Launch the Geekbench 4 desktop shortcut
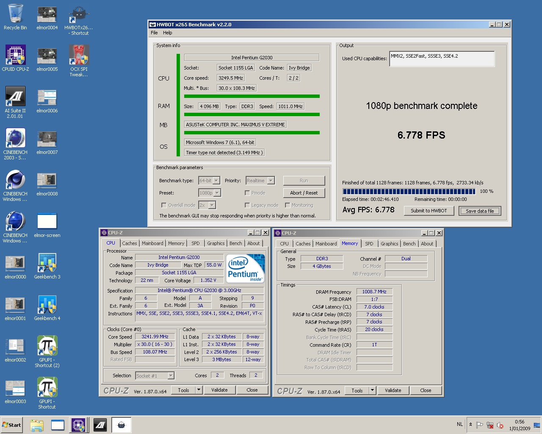542x434 pixels. (x=47, y=308)
